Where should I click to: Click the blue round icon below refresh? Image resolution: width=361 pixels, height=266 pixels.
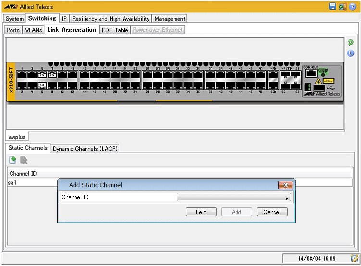coord(350,53)
